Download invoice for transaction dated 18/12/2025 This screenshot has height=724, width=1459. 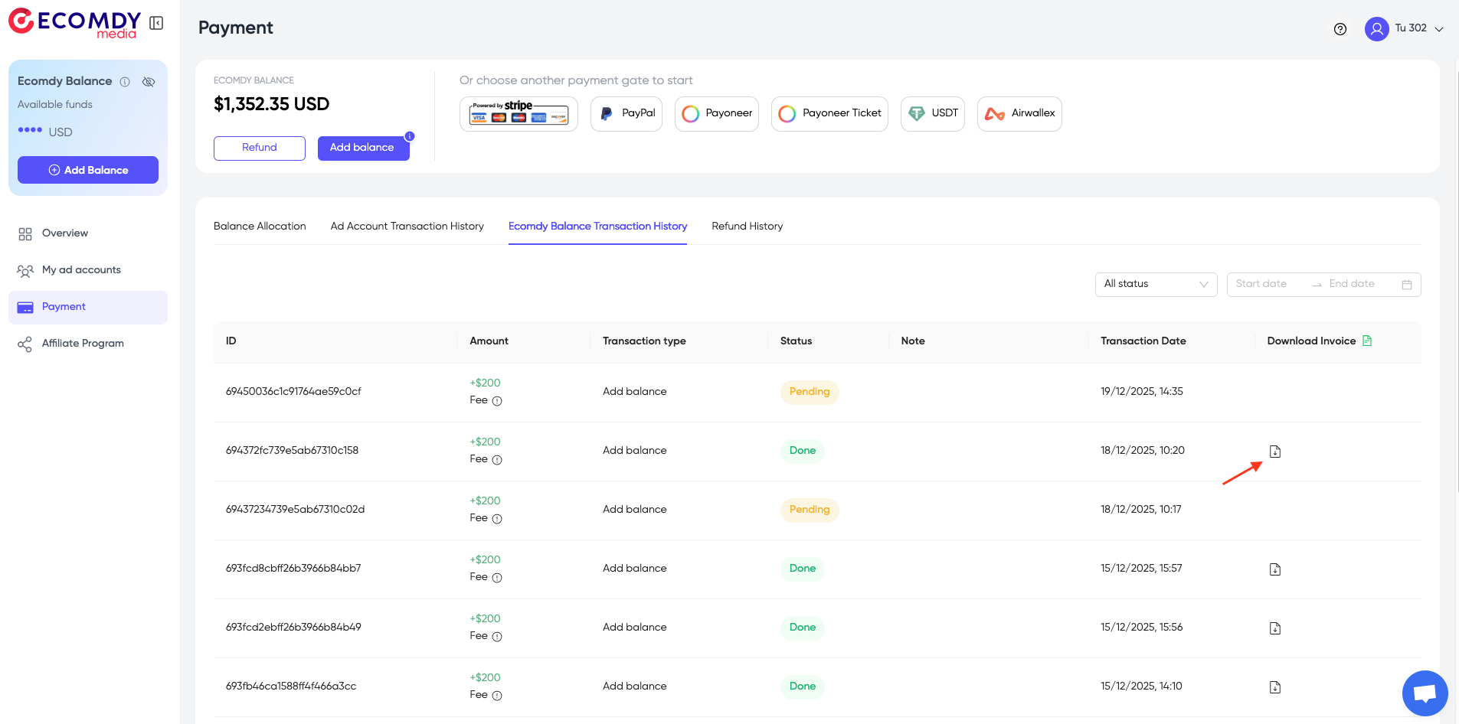click(1274, 451)
